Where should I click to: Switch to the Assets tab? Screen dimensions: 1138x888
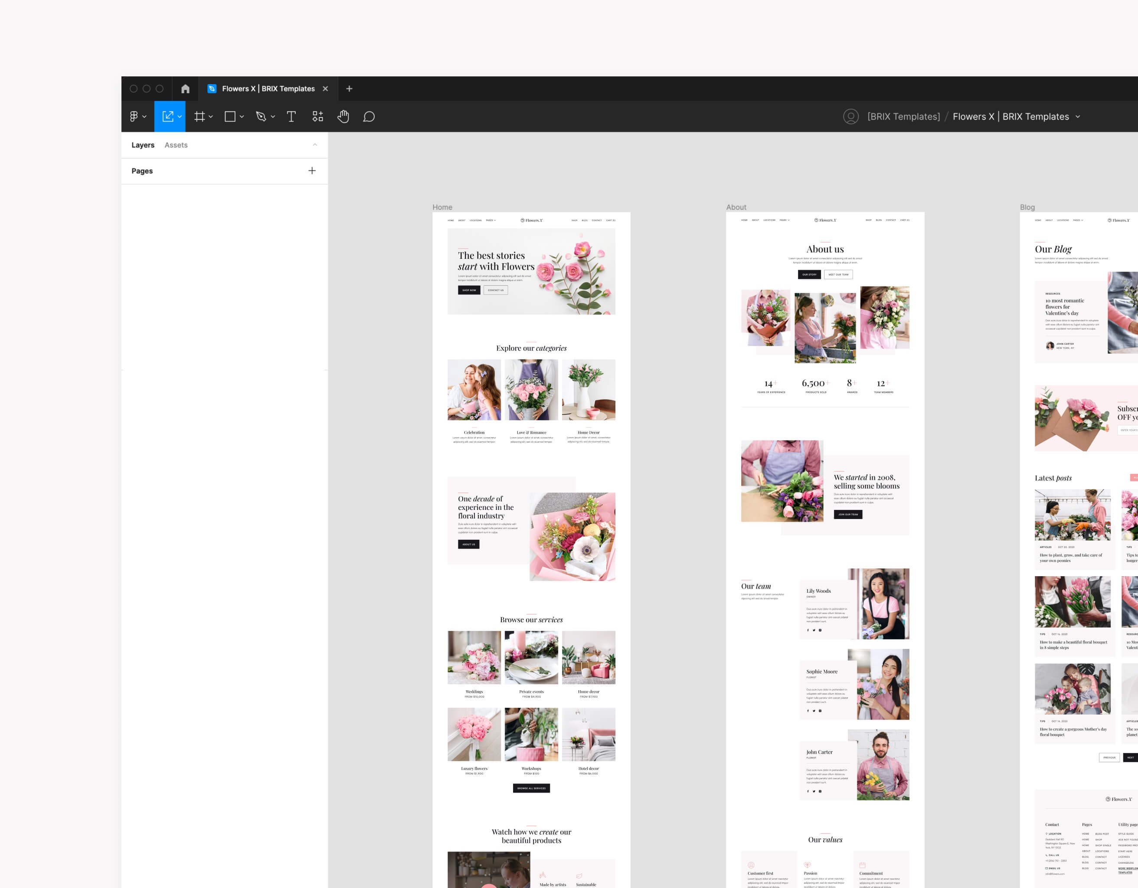(x=176, y=145)
